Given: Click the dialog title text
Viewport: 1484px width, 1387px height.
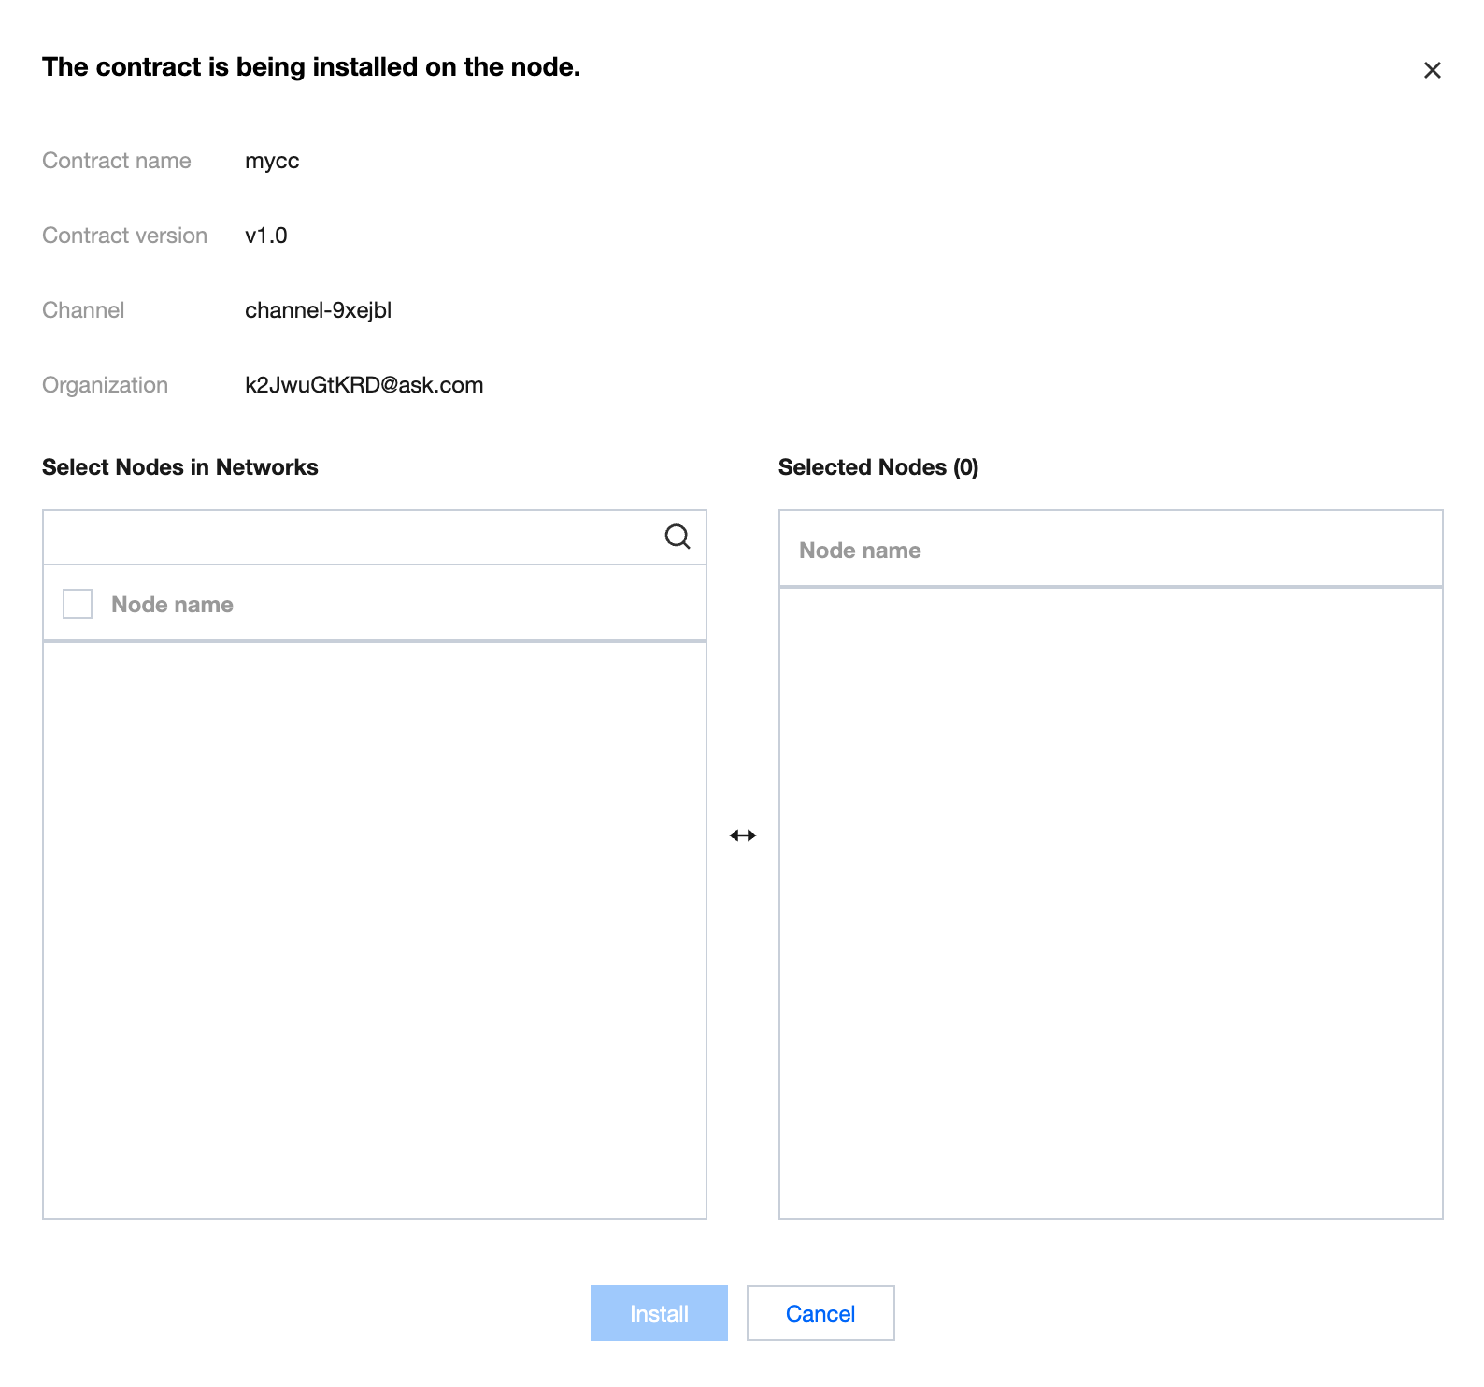Looking at the screenshot, I should point(311,67).
